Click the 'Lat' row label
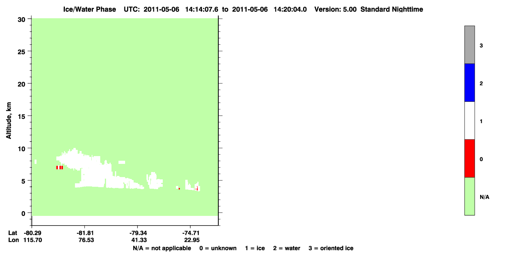The image size is (505, 259). pyautogui.click(x=13, y=233)
